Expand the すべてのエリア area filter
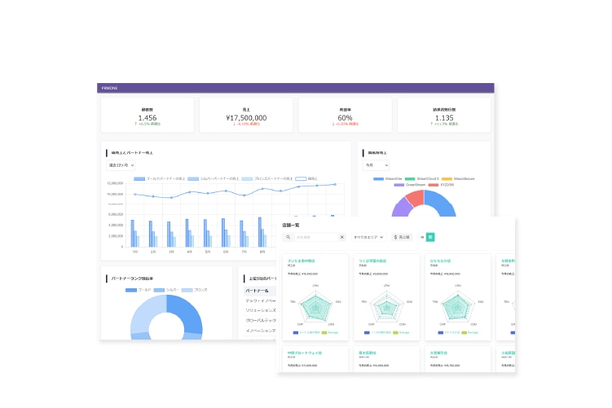The height and width of the screenshot is (408, 612). pos(368,237)
